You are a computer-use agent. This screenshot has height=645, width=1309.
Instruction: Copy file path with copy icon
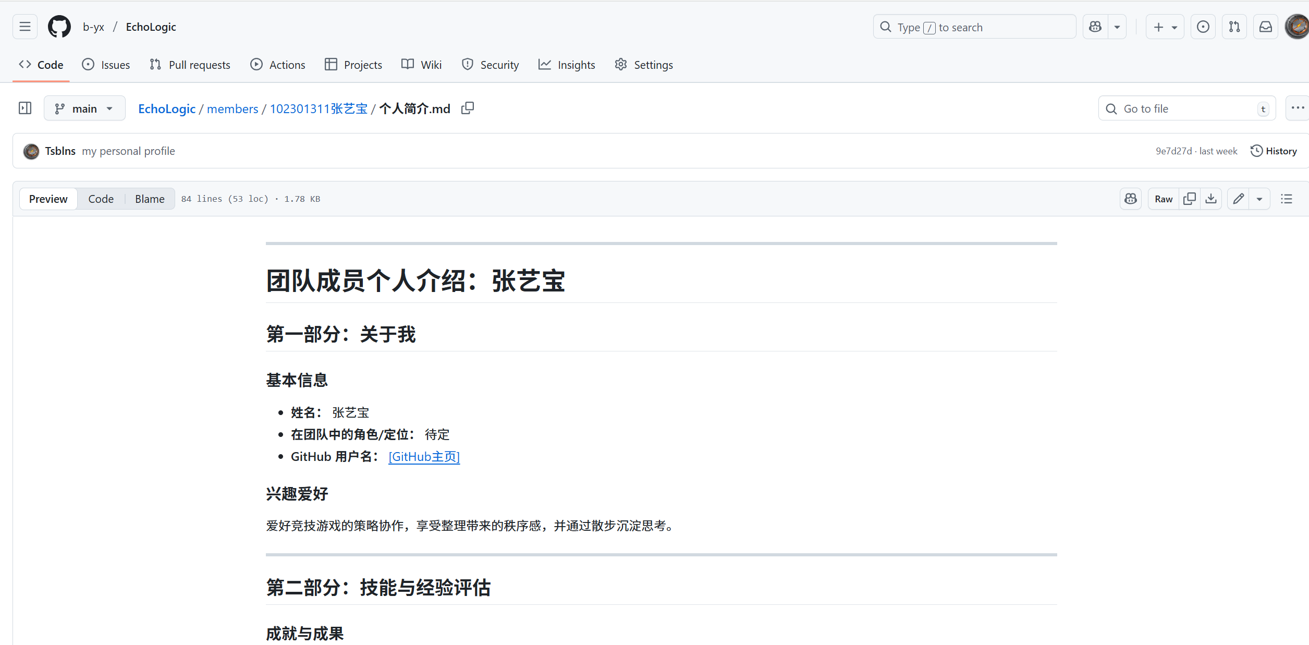point(468,108)
